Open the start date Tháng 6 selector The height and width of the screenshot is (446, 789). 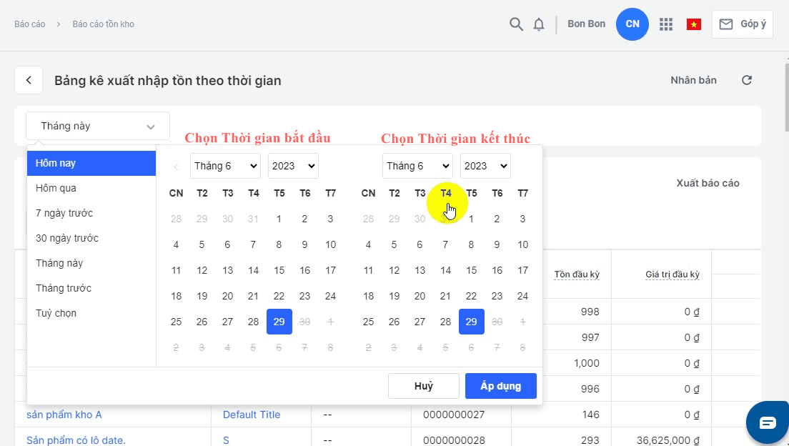(x=225, y=166)
